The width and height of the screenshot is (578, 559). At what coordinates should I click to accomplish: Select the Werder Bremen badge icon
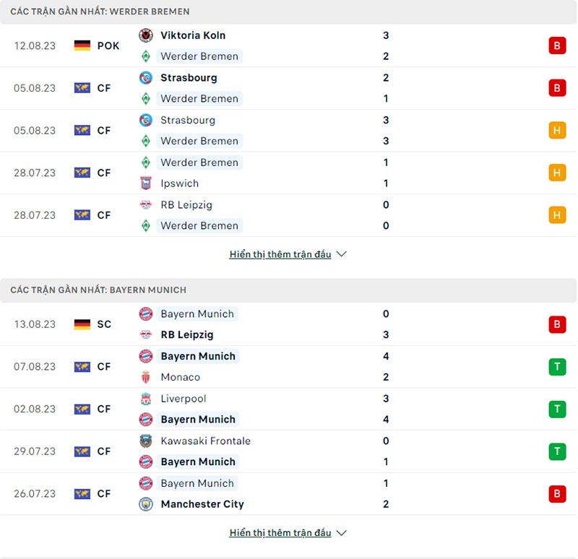[x=144, y=56]
